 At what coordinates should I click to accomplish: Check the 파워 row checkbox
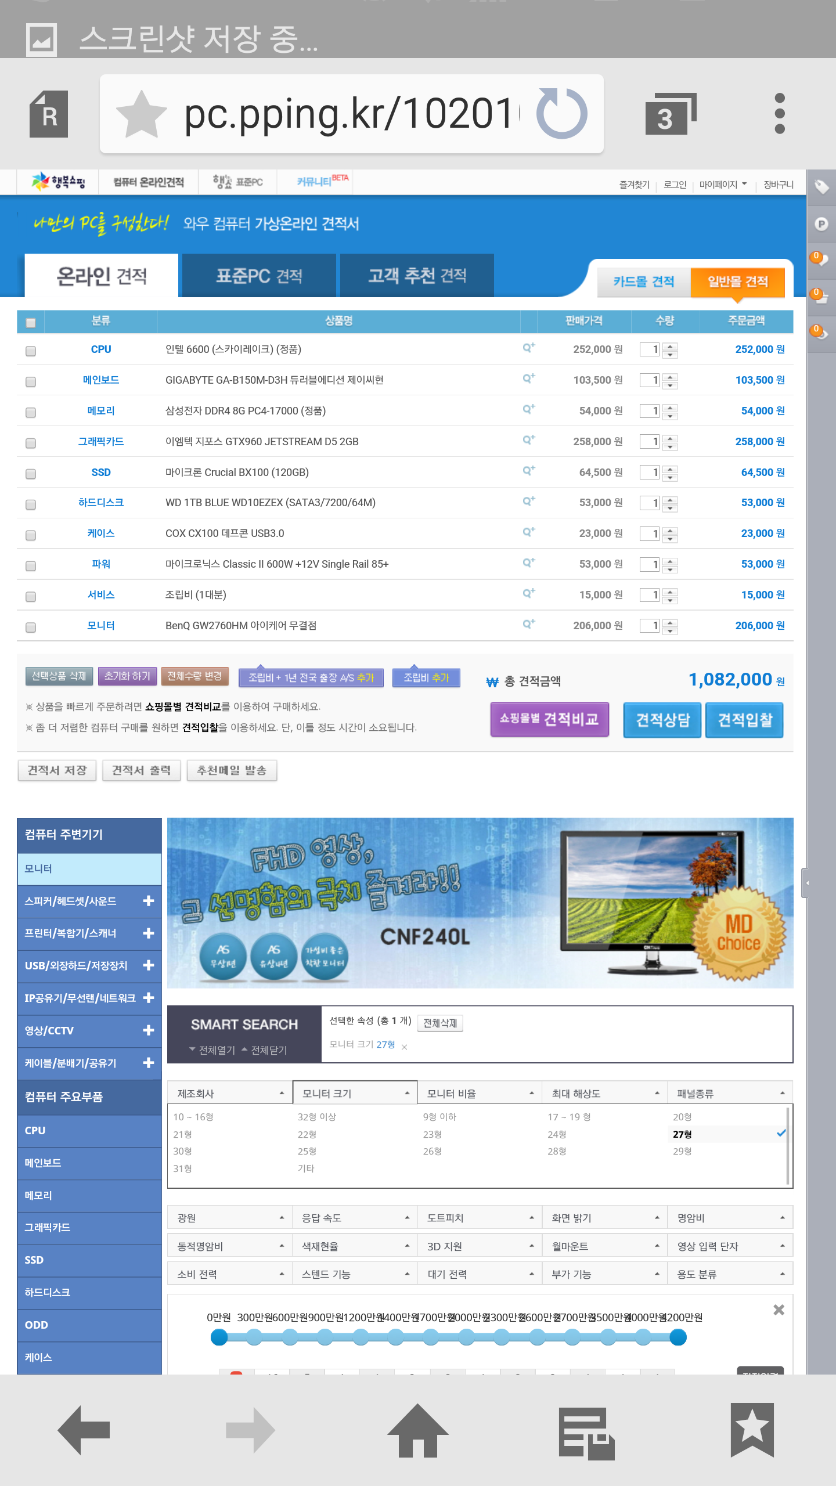point(31,566)
